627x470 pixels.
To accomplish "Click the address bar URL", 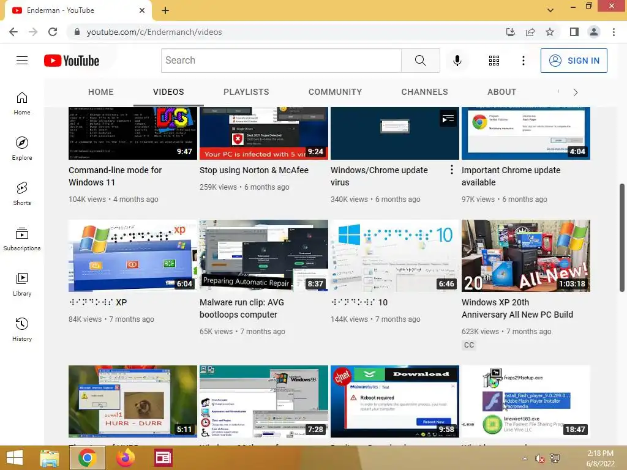I will coord(154,32).
